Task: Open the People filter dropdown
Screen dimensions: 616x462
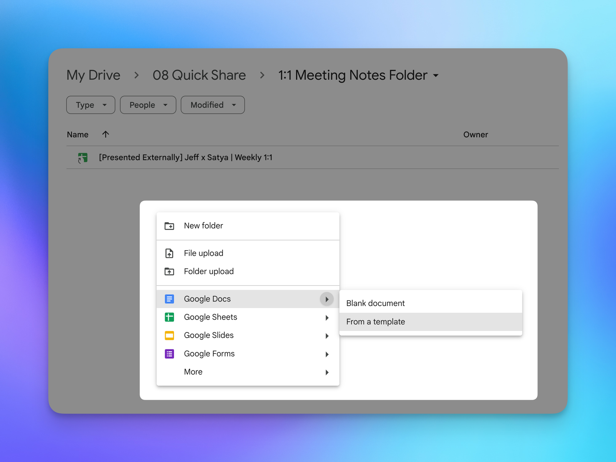Action: coord(148,105)
